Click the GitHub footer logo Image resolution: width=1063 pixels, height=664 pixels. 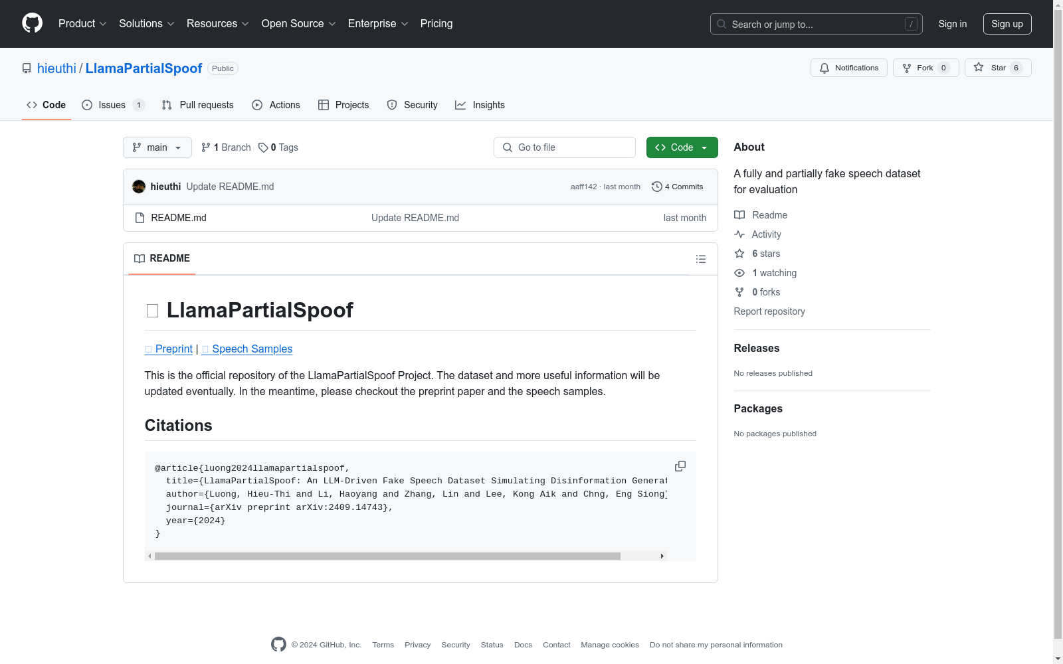click(278, 644)
